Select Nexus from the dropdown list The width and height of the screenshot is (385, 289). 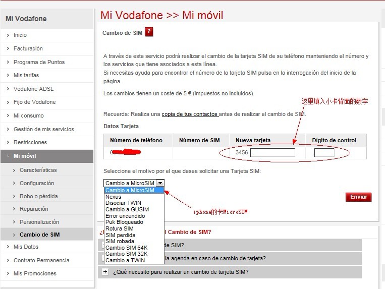point(114,197)
